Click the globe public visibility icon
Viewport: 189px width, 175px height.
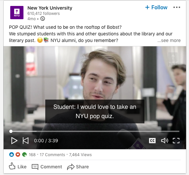click(43, 19)
